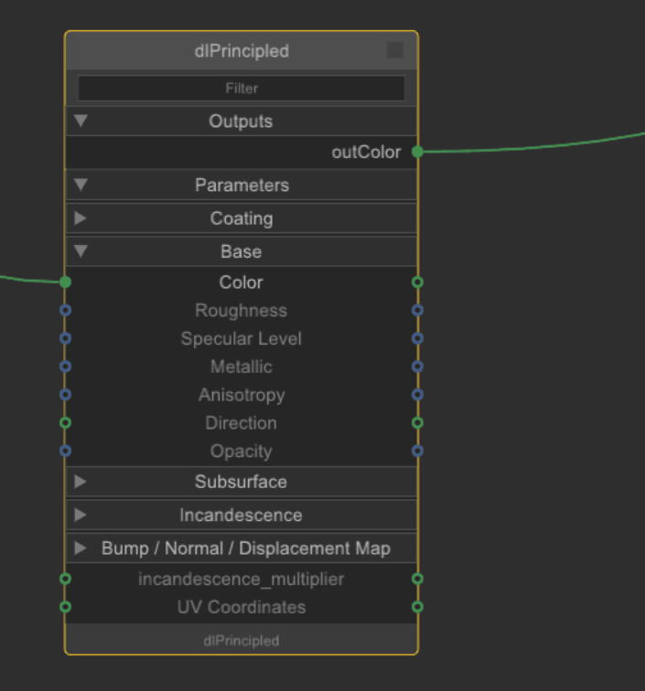
Task: Click the Filter attribute search field
Action: (242, 89)
